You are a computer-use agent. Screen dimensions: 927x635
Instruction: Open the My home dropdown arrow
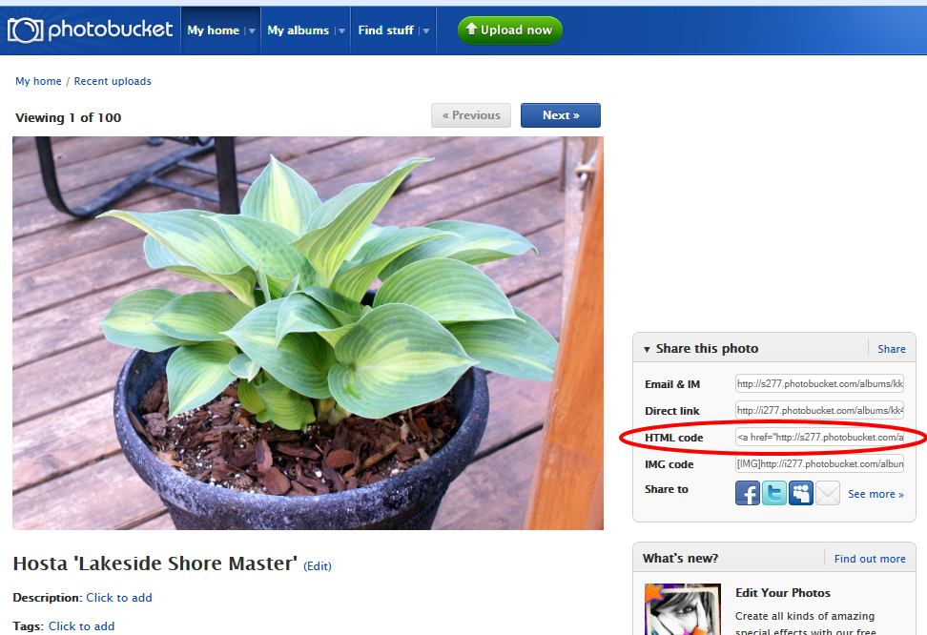coord(252,31)
